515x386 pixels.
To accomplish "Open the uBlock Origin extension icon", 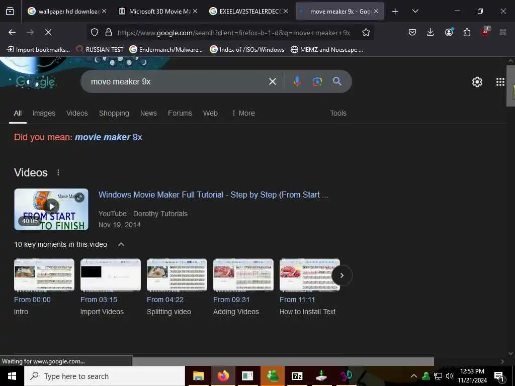I will click(x=485, y=32).
